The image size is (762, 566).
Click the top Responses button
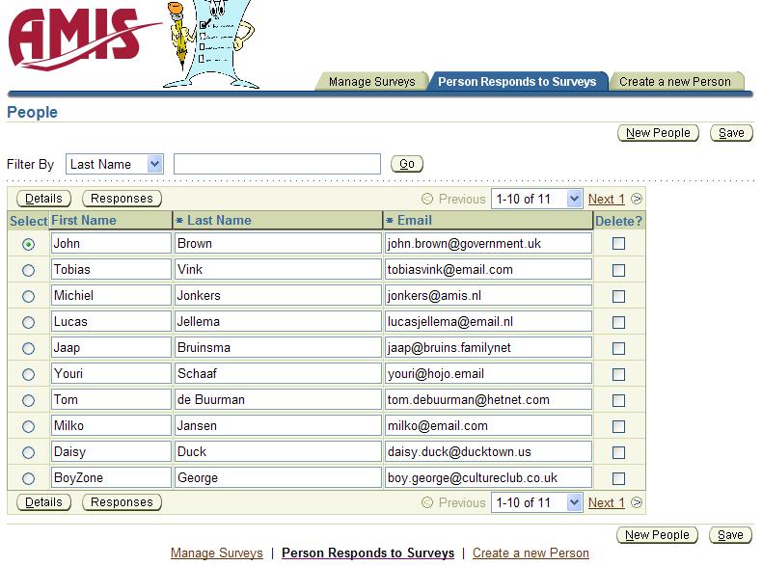pyautogui.click(x=122, y=199)
